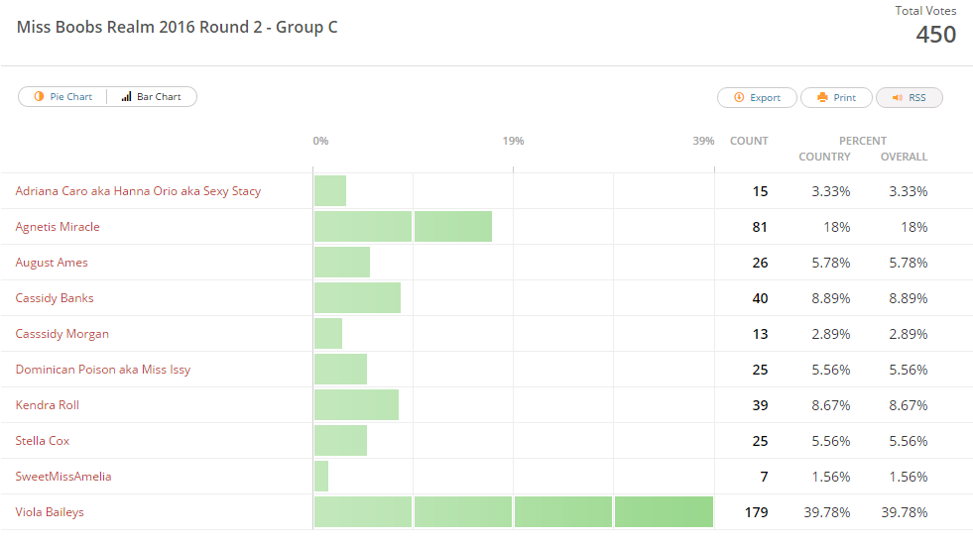973x542 pixels.
Task: Switch to Bar Chart view
Action: click(152, 97)
